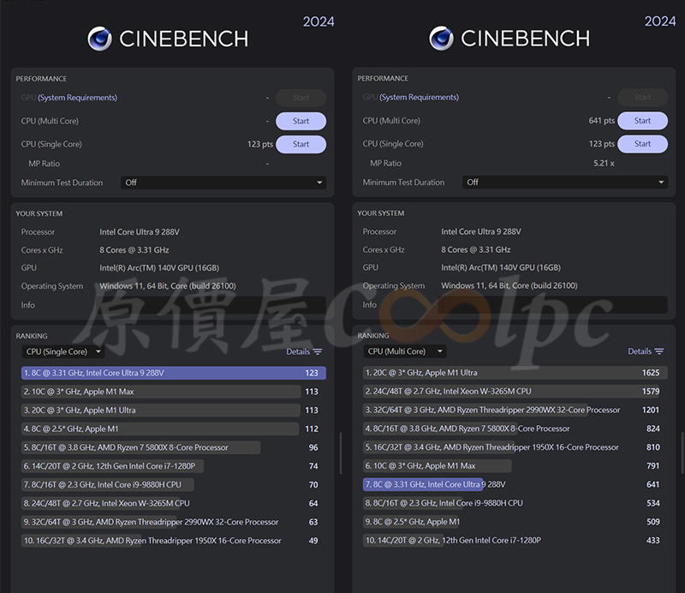Click '8 Cores @ 3.31 GHz' in right window
The image size is (685, 593).
click(x=476, y=249)
